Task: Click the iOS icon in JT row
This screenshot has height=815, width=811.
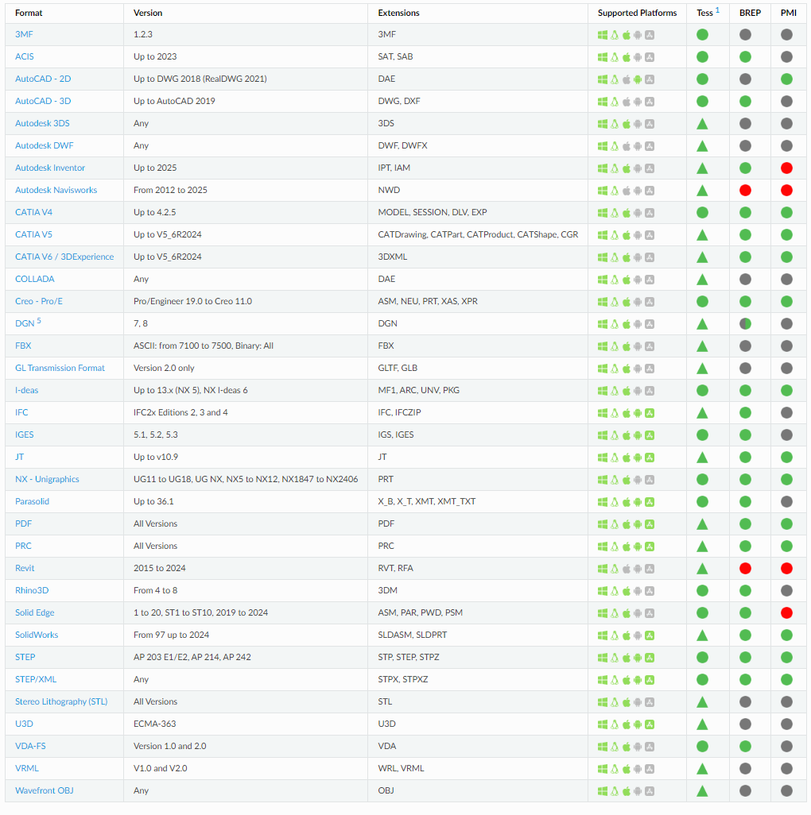Action: click(650, 458)
